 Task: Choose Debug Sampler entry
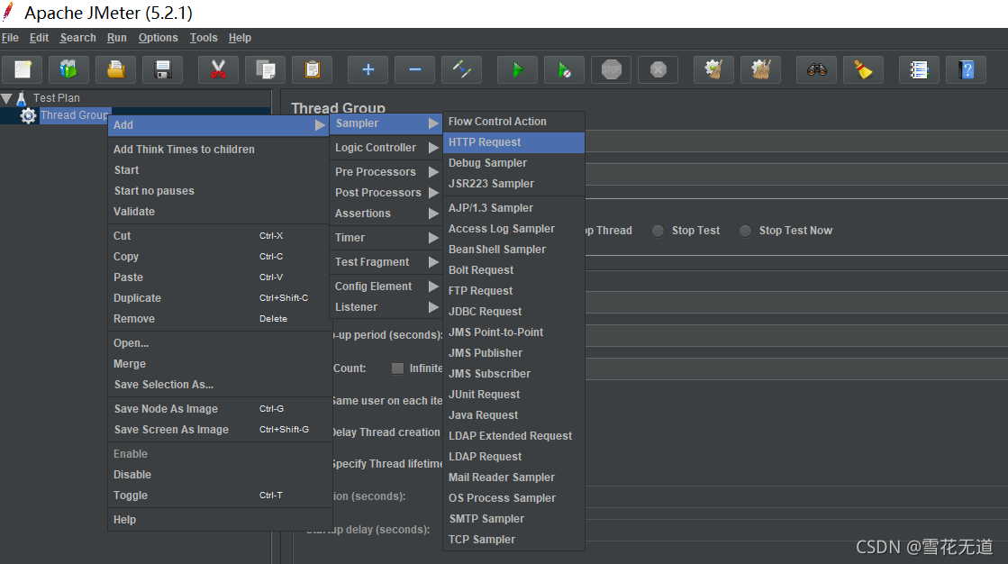point(513,163)
